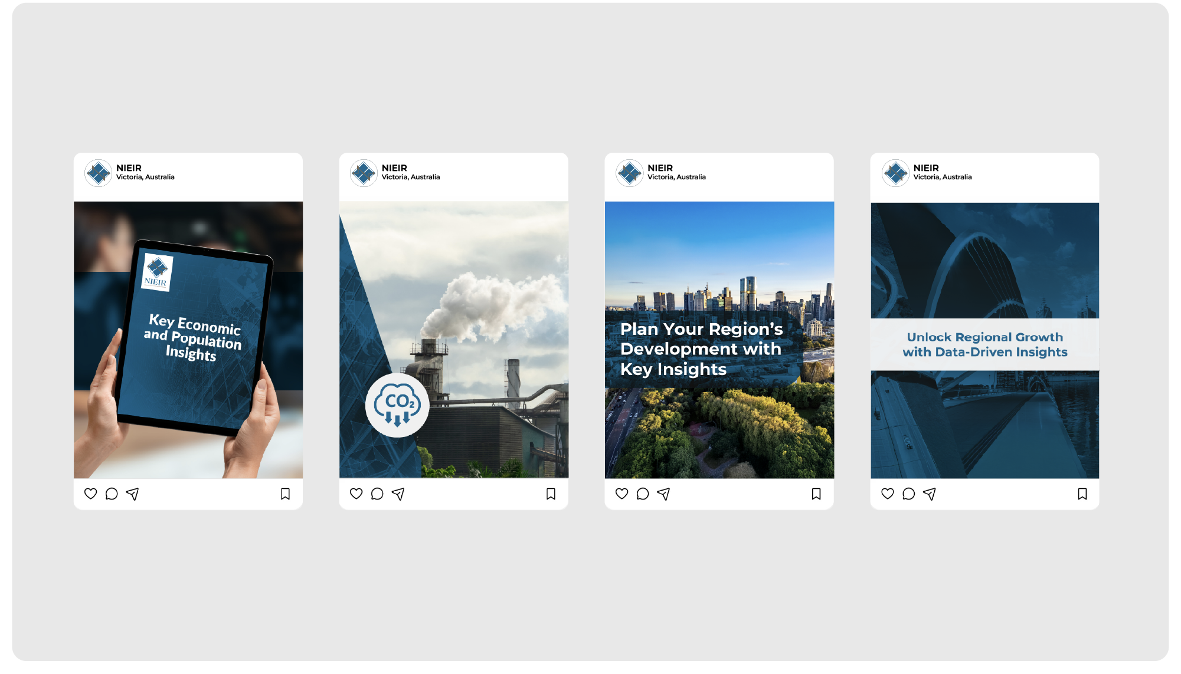This screenshot has width=1181, height=674.
Task: Share the tablet post via paper plane
Action: [x=133, y=494]
